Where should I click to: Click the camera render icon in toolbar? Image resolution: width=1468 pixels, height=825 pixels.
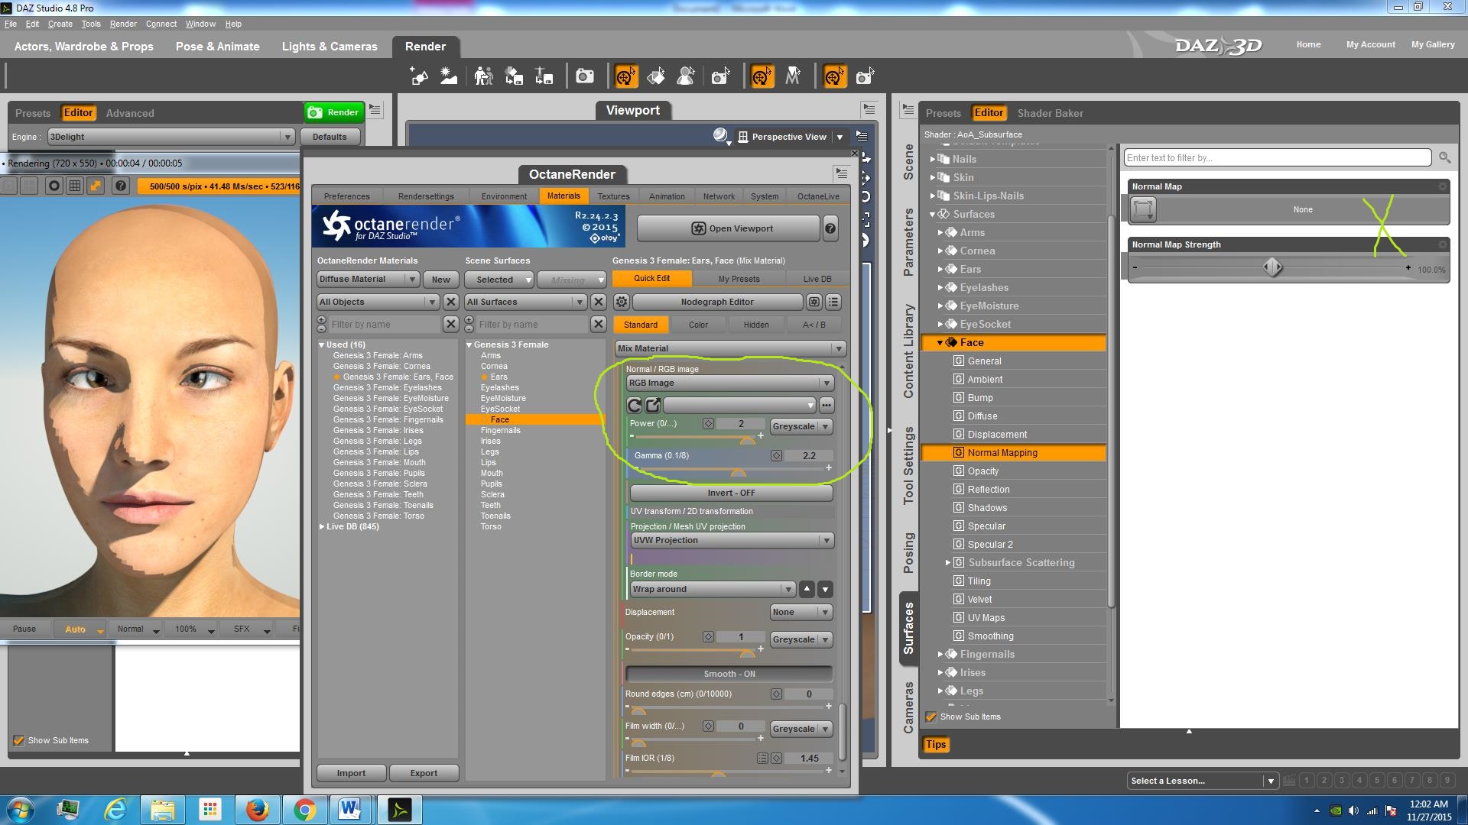585,76
